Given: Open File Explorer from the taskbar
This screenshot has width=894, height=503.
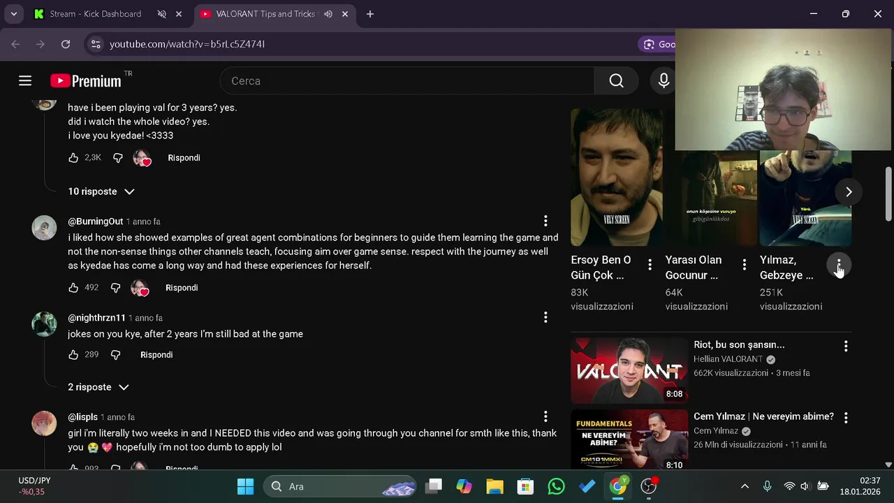Looking at the screenshot, I should pos(494,486).
